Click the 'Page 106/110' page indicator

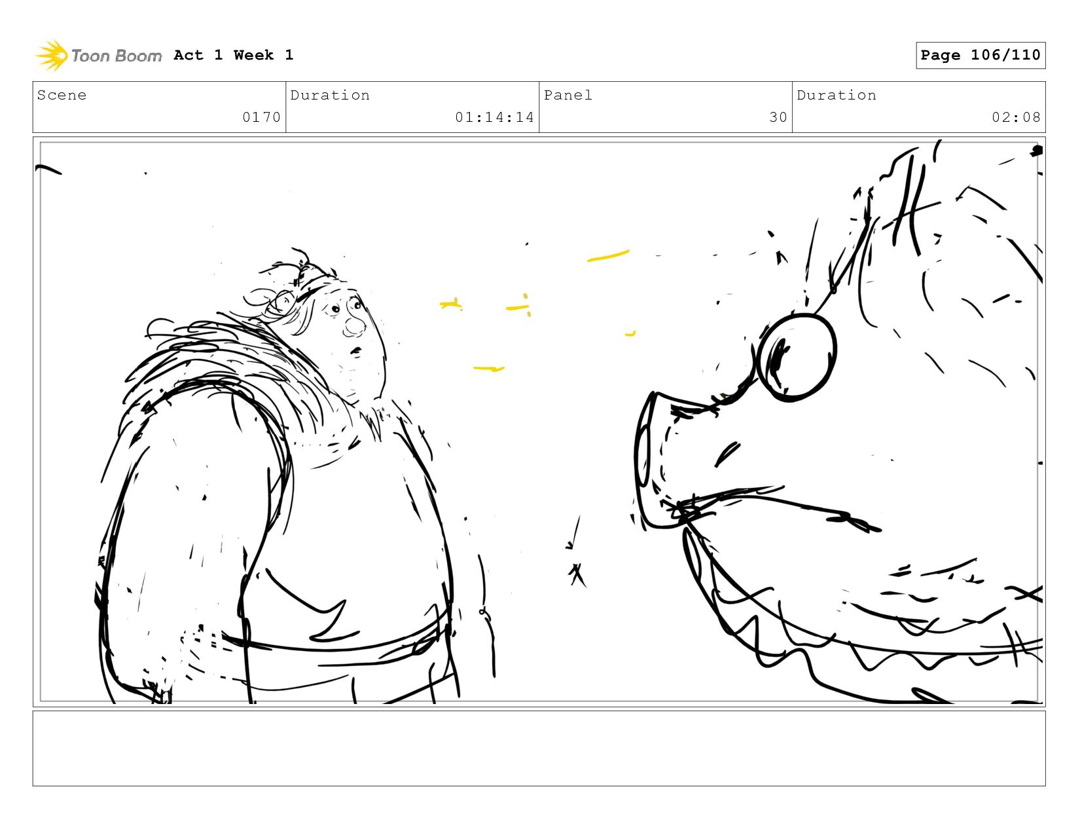pyautogui.click(x=981, y=55)
